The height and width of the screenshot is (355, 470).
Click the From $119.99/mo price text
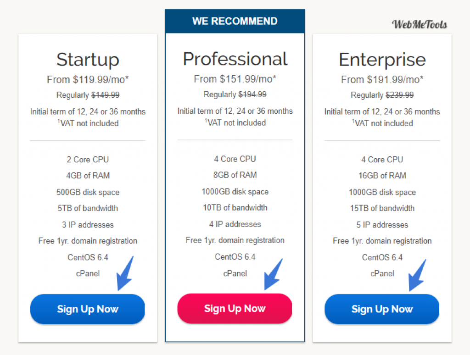(x=88, y=79)
